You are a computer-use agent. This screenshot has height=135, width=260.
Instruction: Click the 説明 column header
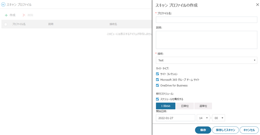pos(51,24)
